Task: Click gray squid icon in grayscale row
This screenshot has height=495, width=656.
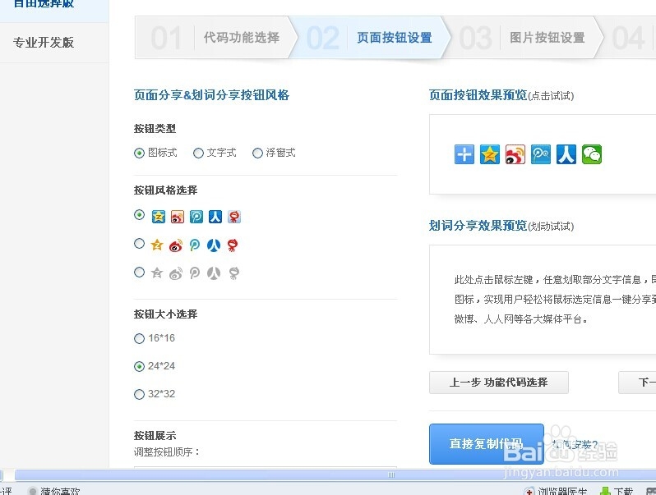Action: coord(233,273)
